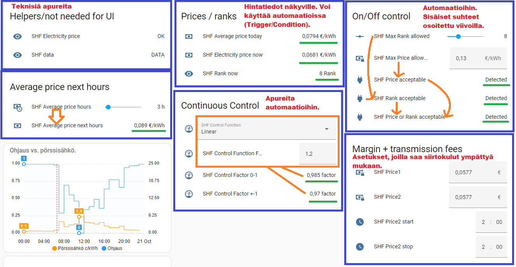This screenshot has height=267, width=516.
Task: Click the dropdown arrow next to Linear
Action: (327, 129)
